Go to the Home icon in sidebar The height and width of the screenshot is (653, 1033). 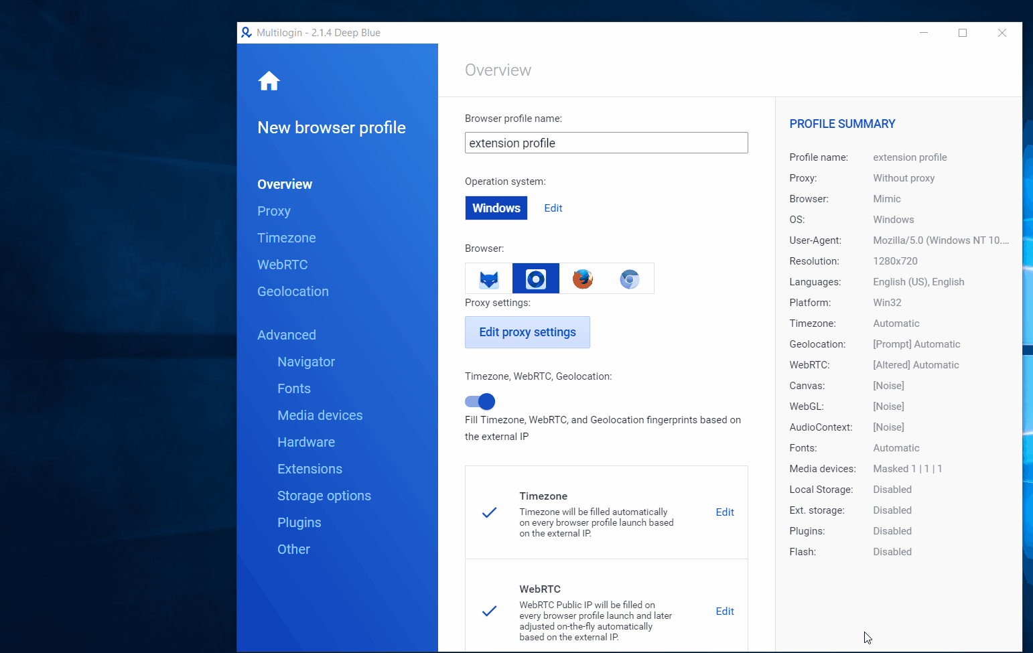(269, 81)
